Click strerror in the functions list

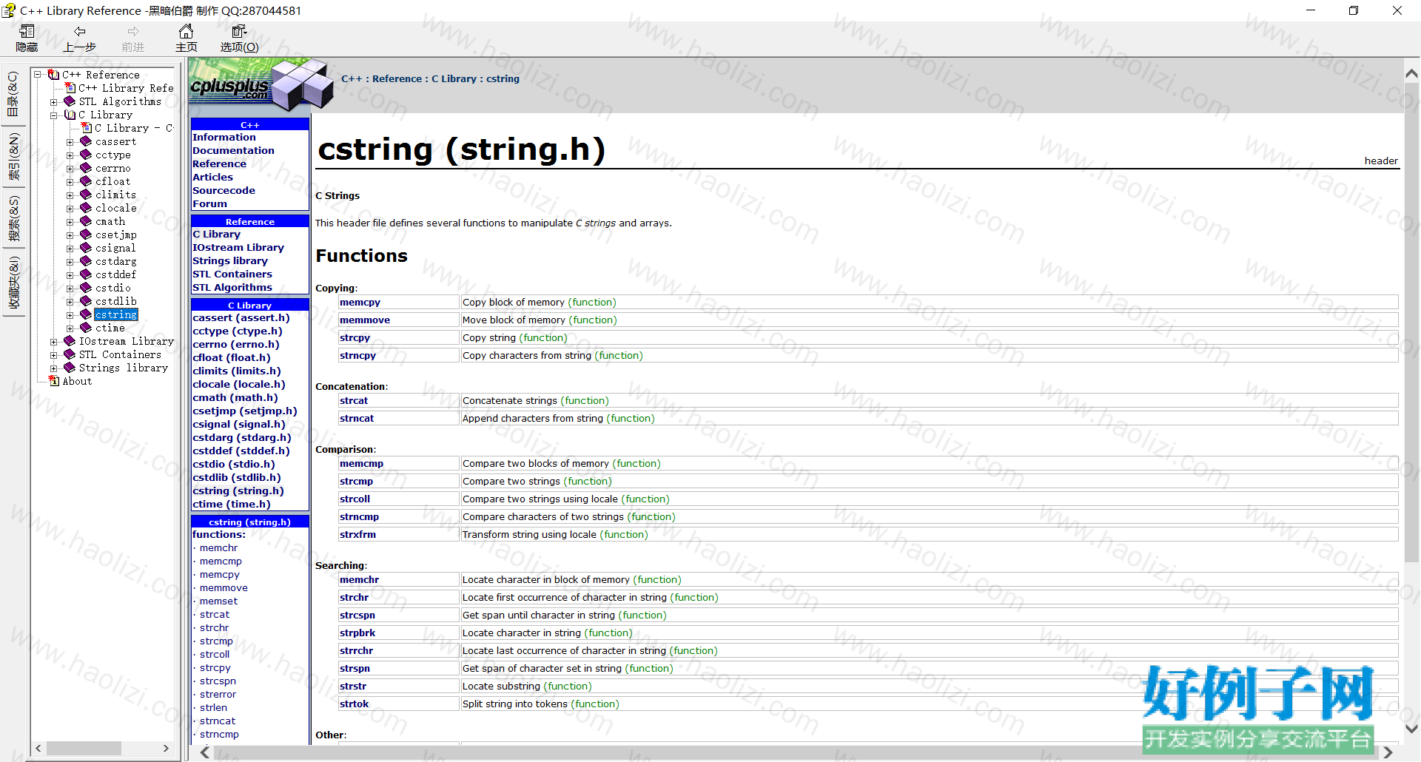pyautogui.click(x=218, y=694)
